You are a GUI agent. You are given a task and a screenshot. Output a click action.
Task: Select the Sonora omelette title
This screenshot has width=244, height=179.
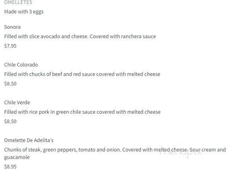click(x=12, y=27)
